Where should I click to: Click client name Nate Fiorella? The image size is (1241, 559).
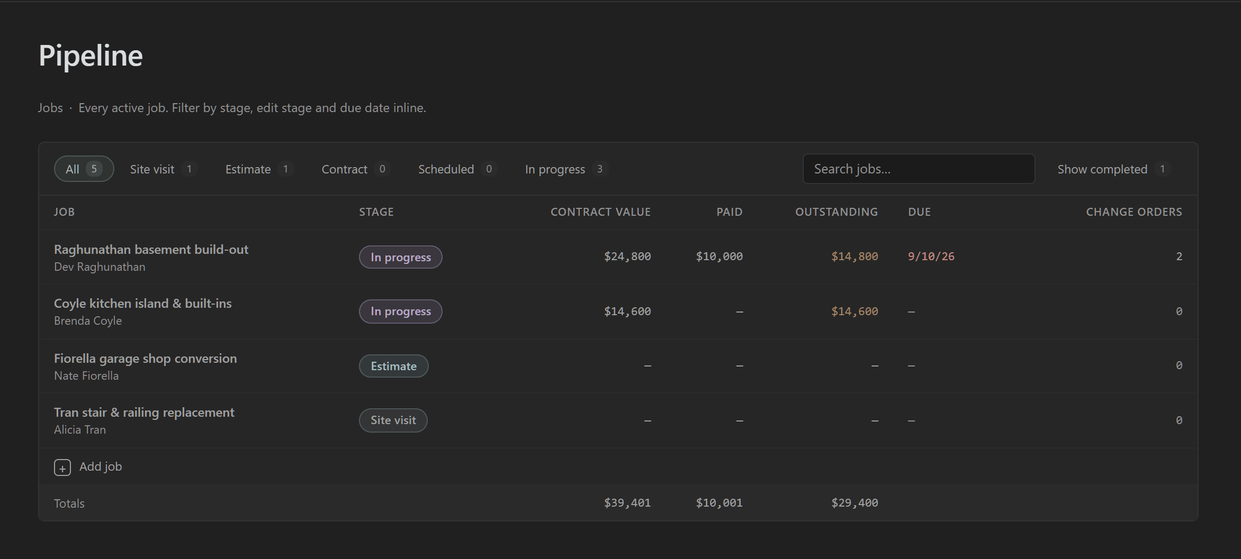pos(86,375)
